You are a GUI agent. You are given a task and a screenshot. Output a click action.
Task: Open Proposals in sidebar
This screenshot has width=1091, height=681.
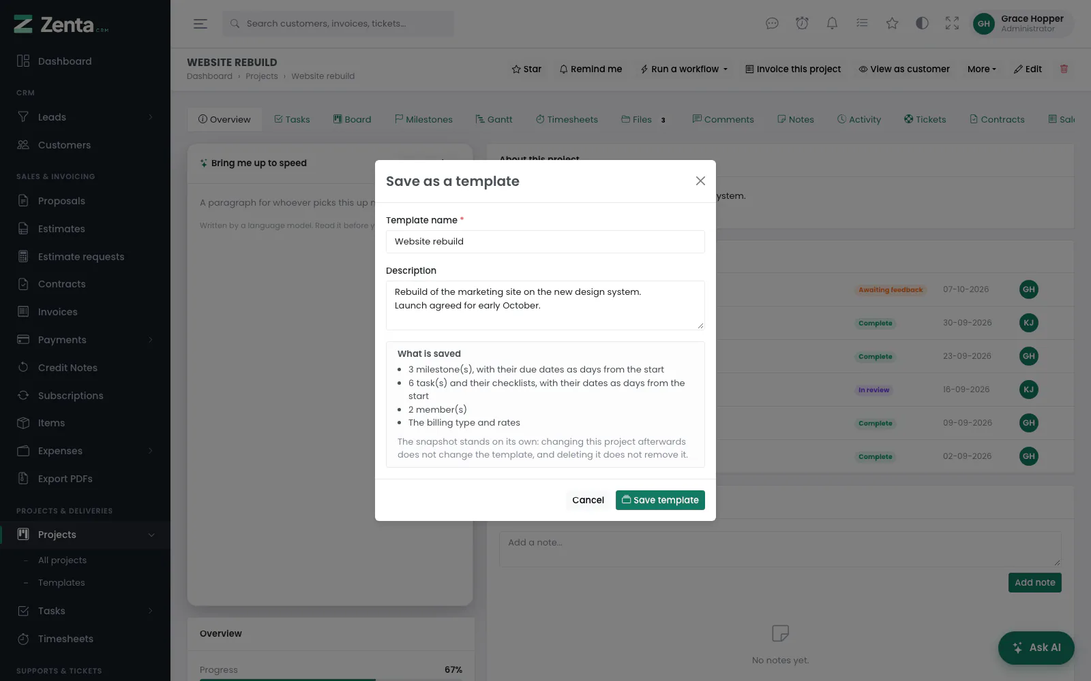(85, 201)
